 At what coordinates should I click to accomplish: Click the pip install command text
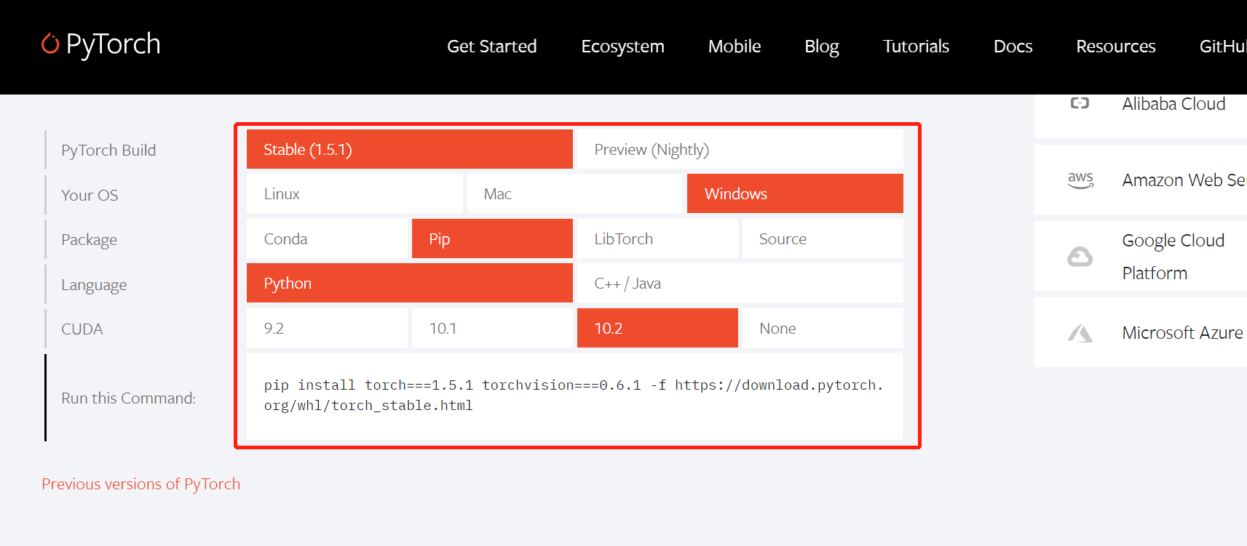point(574,395)
